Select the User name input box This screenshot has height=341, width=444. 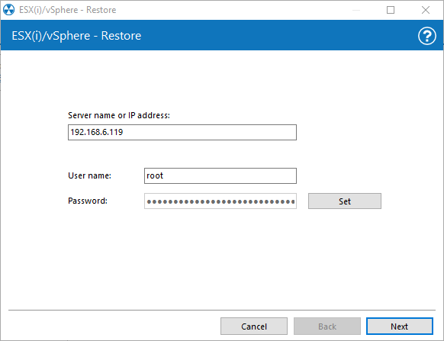point(220,176)
